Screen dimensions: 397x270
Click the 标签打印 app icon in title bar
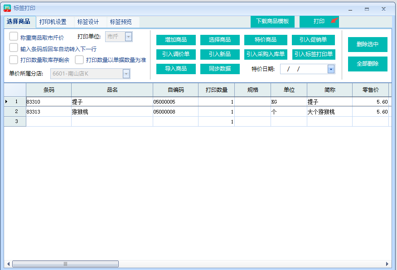(7, 8)
